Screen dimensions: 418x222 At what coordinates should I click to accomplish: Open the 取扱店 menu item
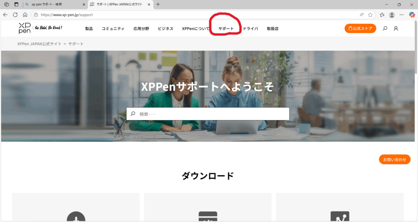pyautogui.click(x=273, y=29)
